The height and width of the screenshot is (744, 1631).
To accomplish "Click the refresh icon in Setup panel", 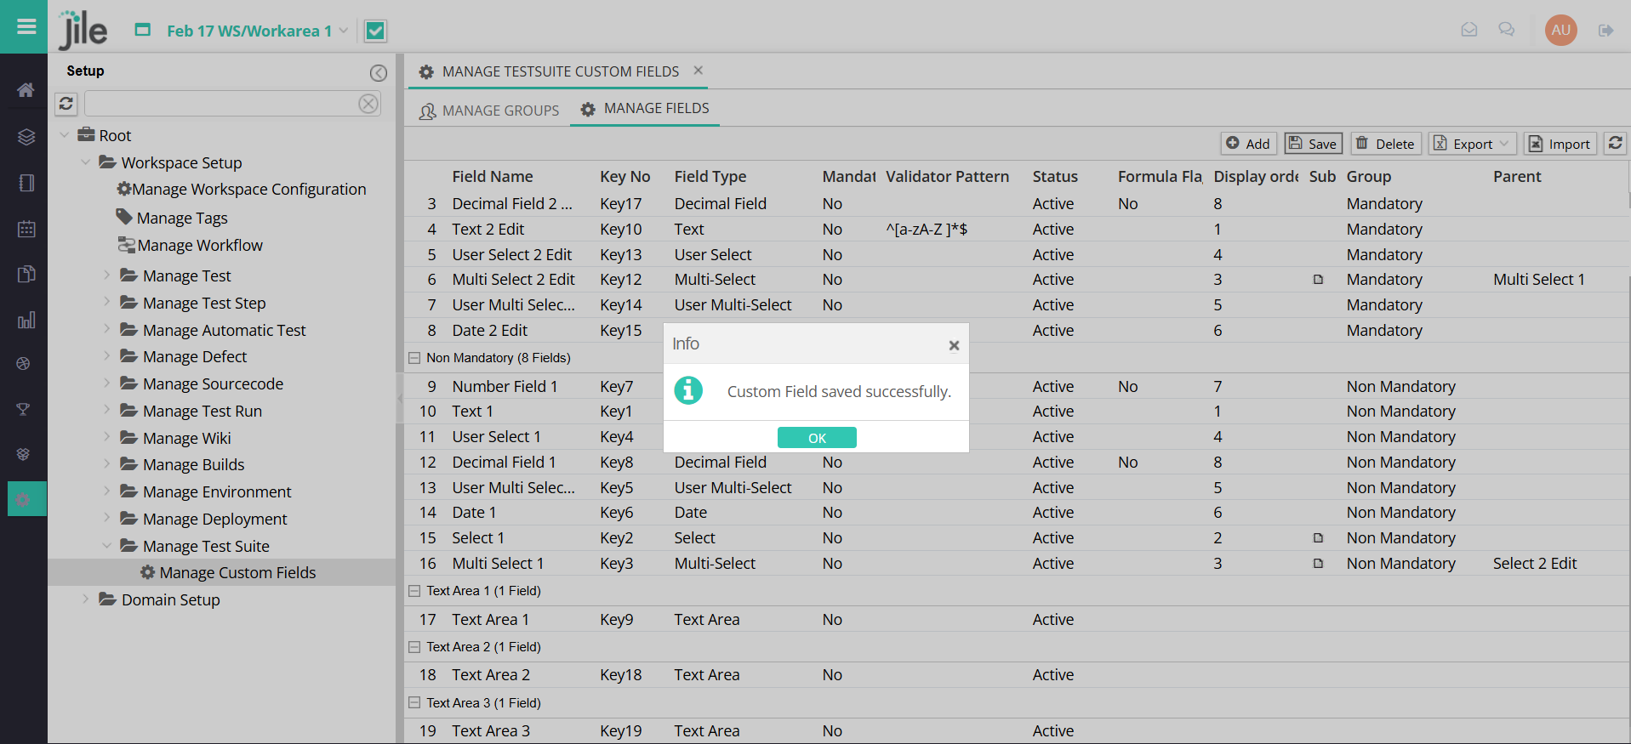I will pos(66,104).
